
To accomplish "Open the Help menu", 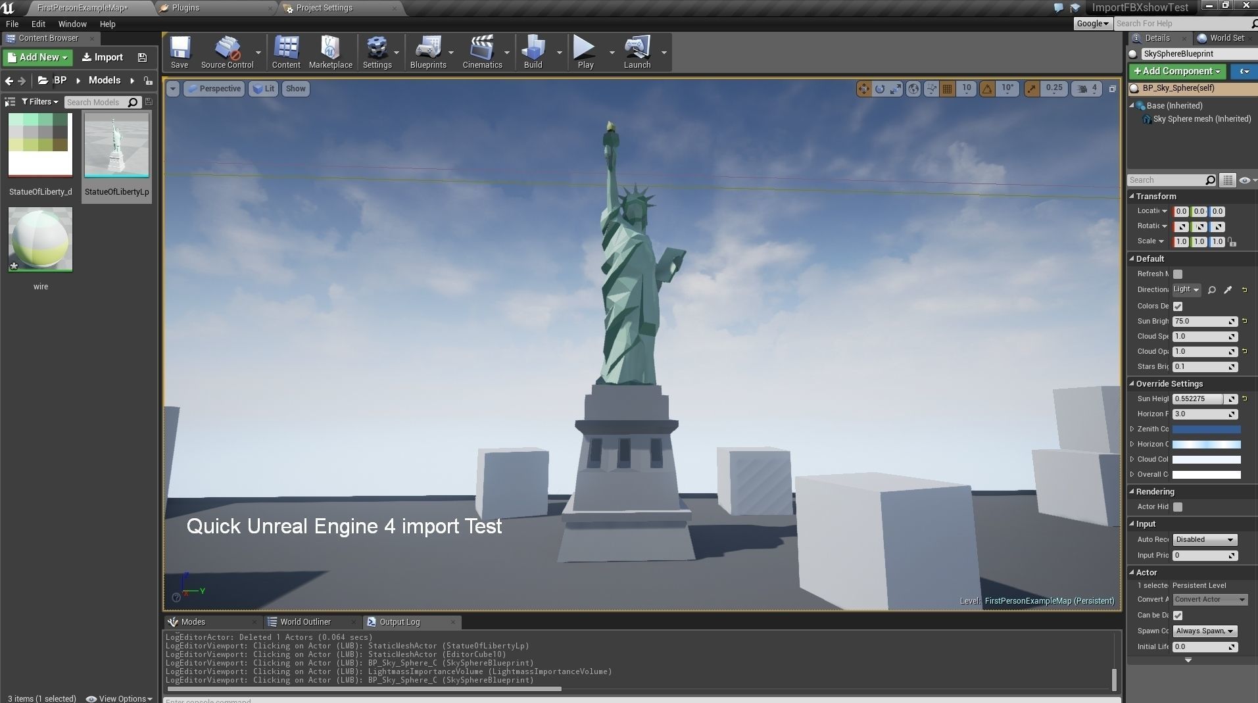I will 107,24.
